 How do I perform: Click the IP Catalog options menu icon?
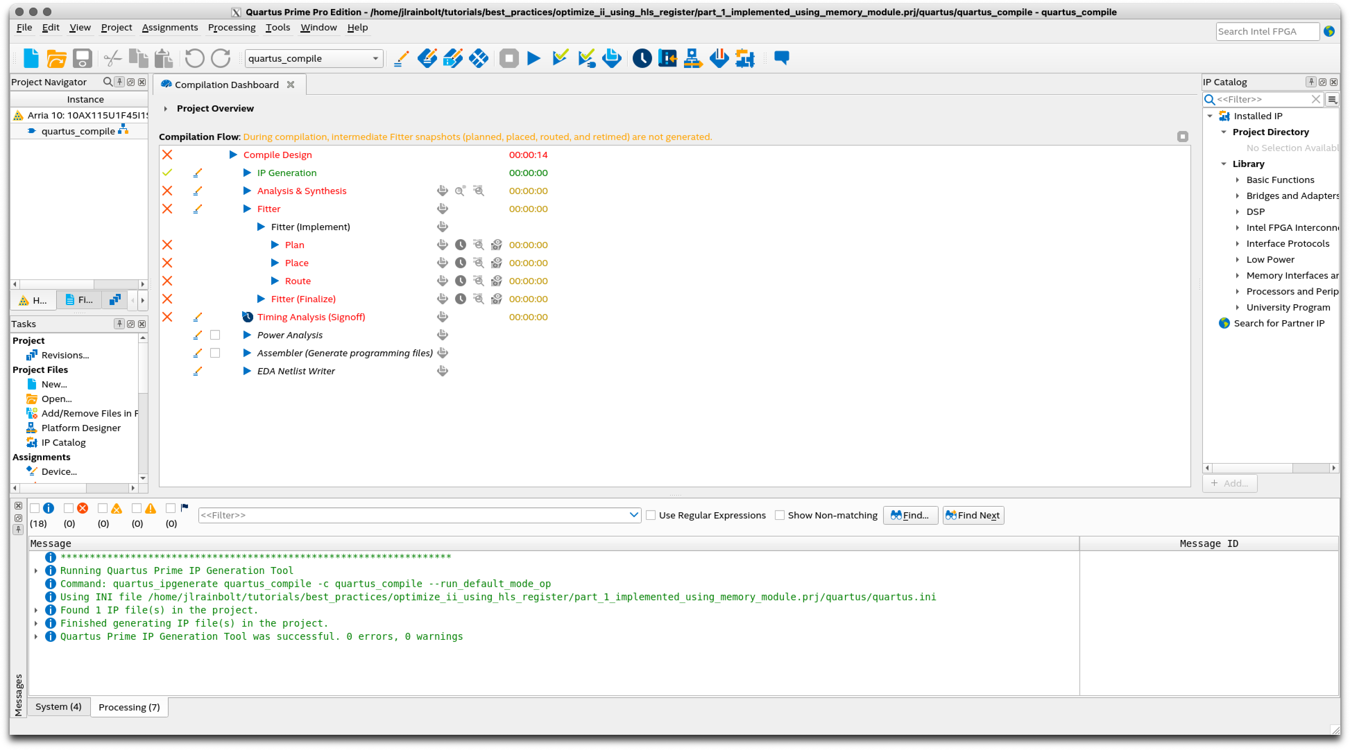click(x=1332, y=99)
